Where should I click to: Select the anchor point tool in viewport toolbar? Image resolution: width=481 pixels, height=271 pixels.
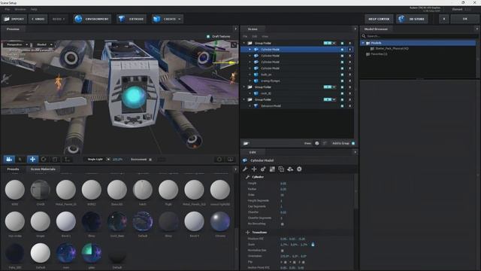(x=67, y=159)
